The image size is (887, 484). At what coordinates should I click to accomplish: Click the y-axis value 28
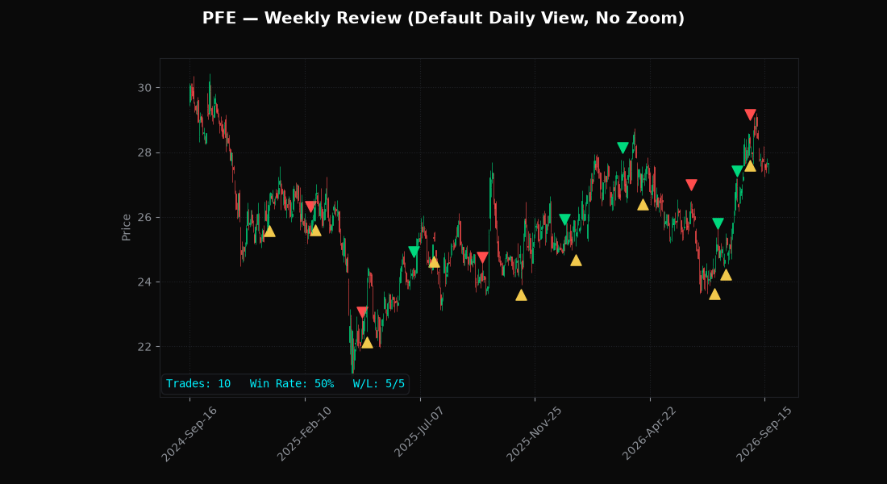click(144, 152)
